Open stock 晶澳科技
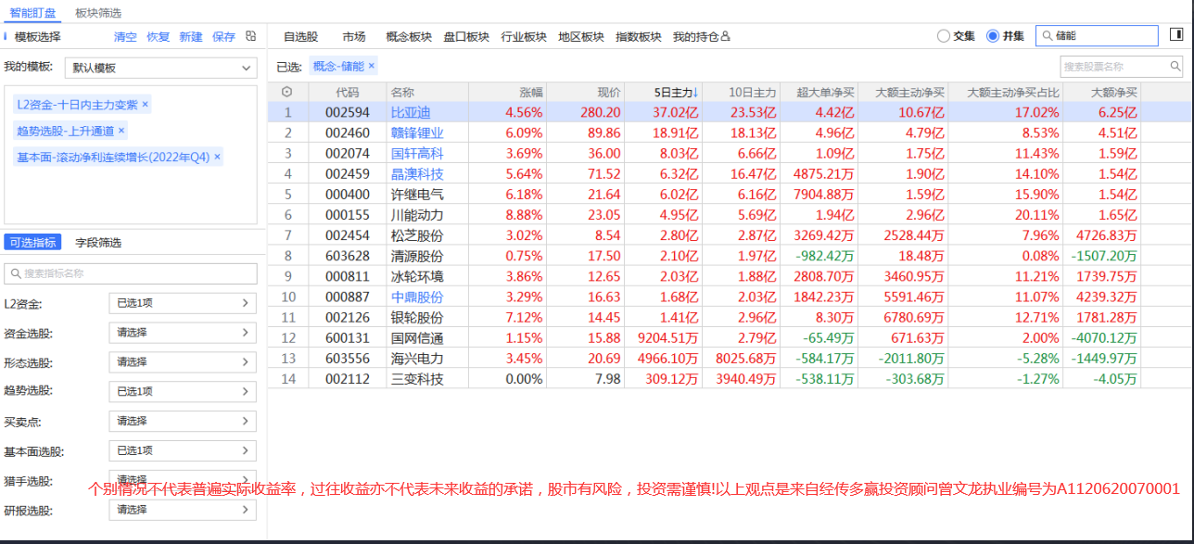1194x544 pixels. (x=417, y=173)
